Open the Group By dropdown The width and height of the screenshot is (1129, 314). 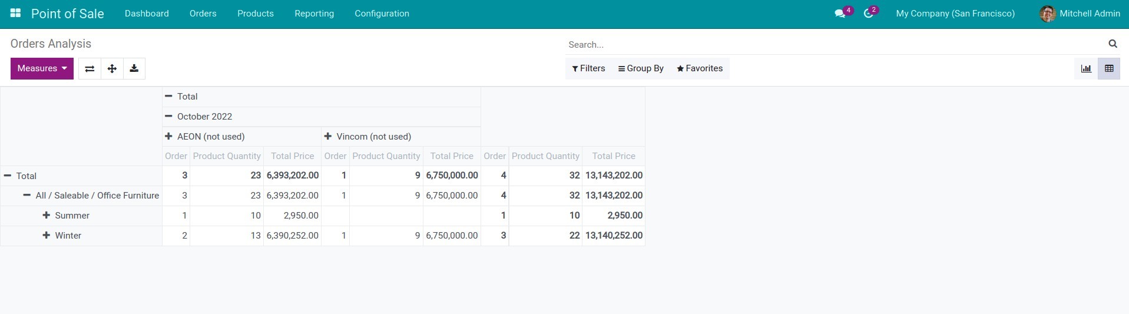tap(641, 68)
